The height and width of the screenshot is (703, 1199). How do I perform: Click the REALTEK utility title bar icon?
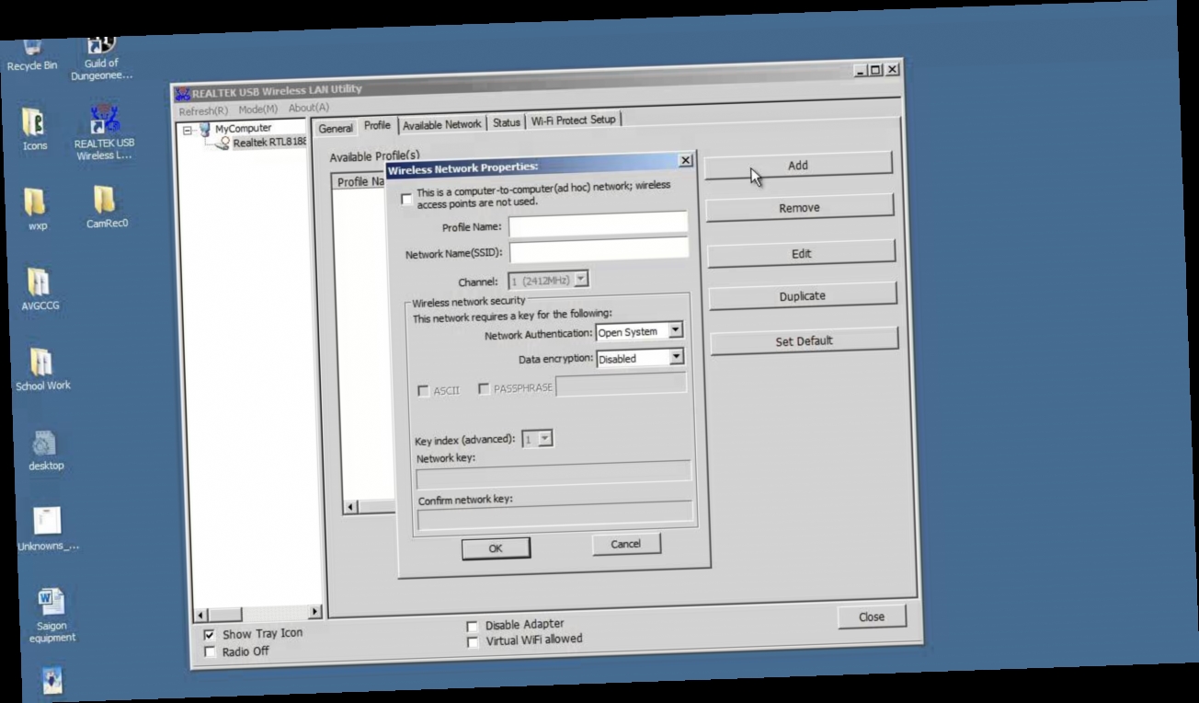[x=182, y=92]
